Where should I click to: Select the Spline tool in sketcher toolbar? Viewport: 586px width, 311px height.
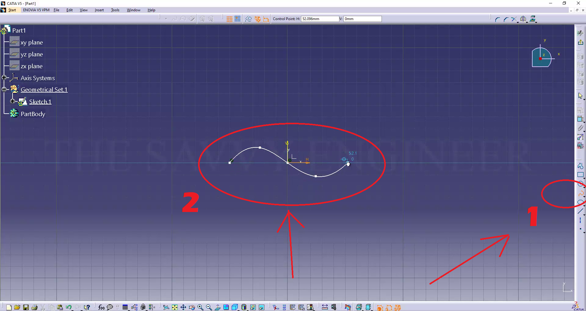(581, 193)
